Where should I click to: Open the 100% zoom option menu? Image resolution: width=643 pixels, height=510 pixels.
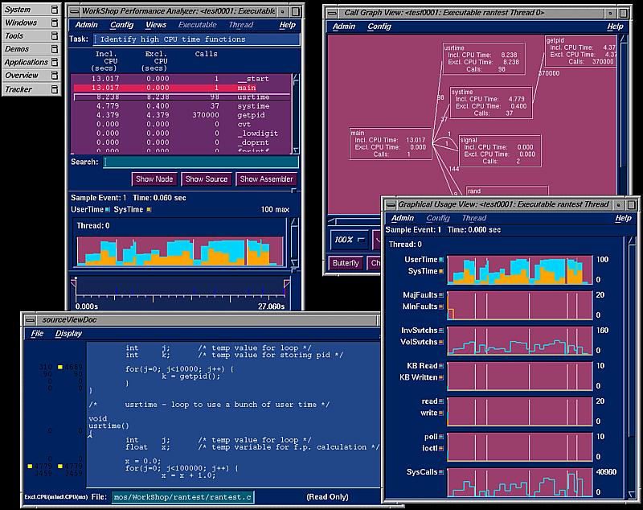350,240
